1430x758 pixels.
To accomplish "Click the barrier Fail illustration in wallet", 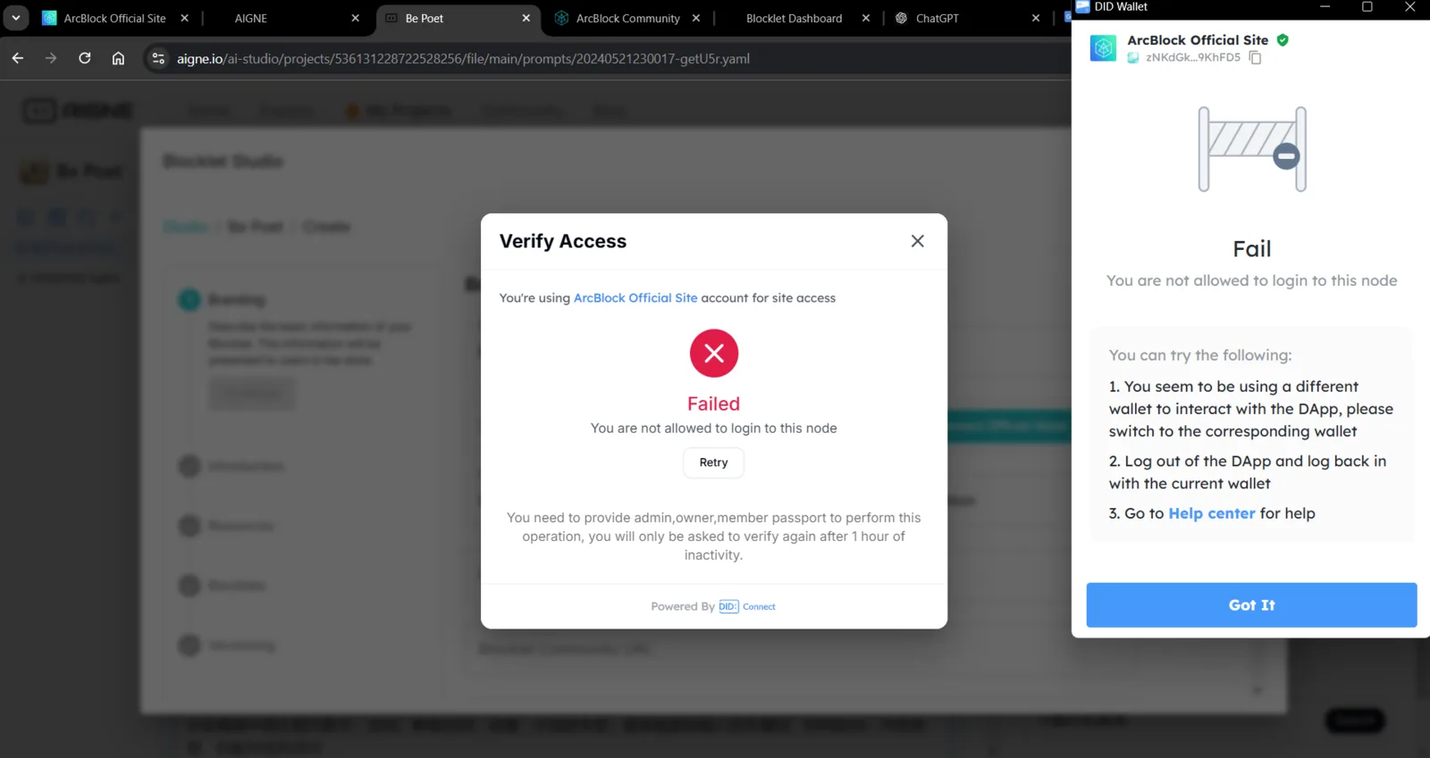I will click(x=1251, y=149).
